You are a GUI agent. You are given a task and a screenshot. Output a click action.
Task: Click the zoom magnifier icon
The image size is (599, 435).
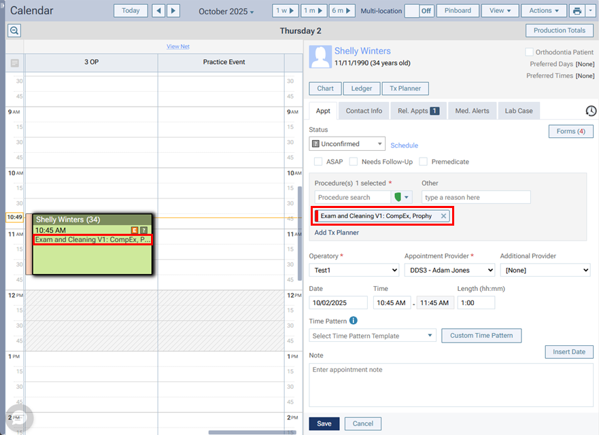[x=14, y=31]
